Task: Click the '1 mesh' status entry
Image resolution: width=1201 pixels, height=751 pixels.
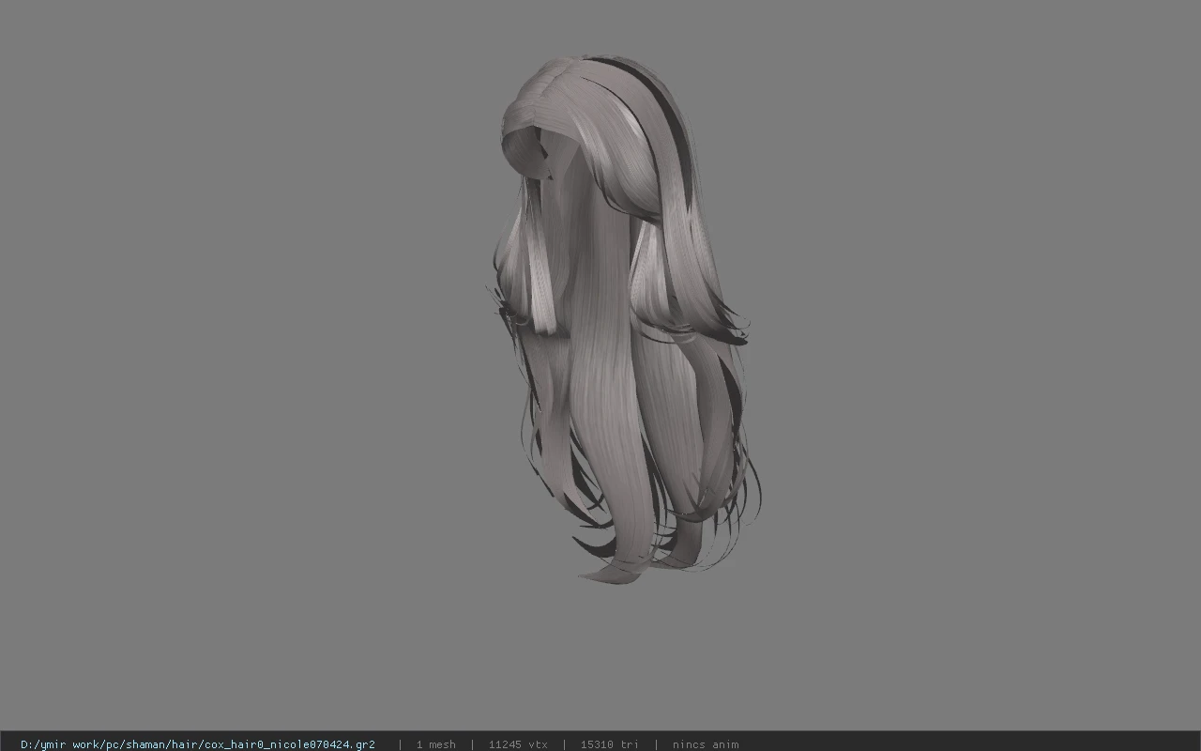Action: tap(436, 744)
